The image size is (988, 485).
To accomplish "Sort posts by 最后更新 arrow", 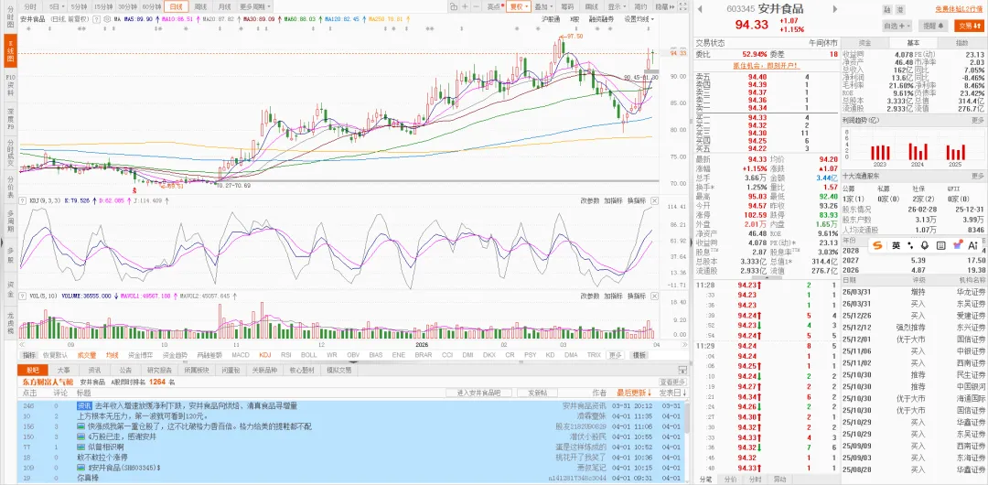I will click(x=634, y=393).
